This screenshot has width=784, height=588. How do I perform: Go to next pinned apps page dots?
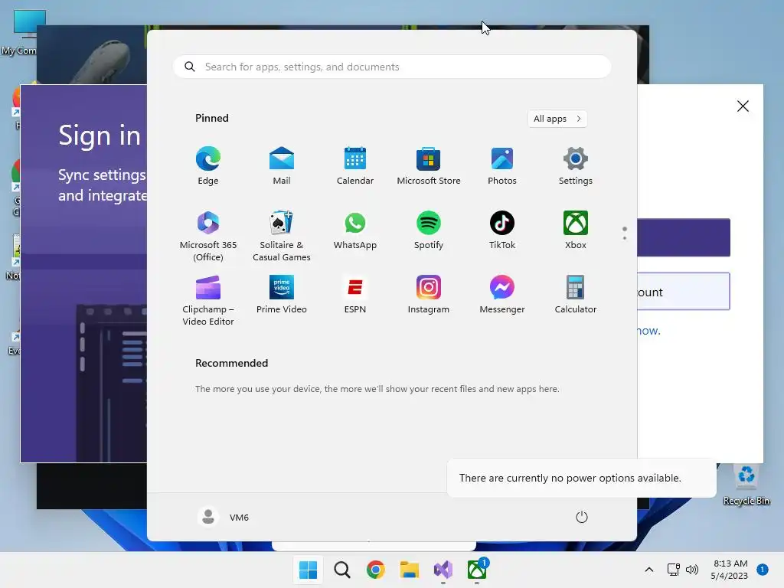625,233
